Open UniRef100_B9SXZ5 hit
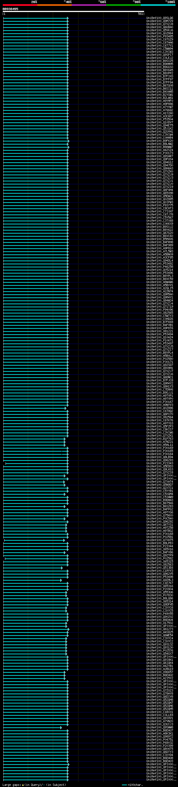The height and width of the screenshot is (787, 178). 160,61
